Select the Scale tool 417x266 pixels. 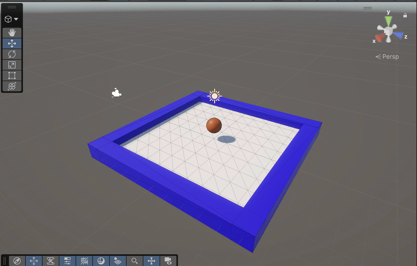[x=12, y=65]
